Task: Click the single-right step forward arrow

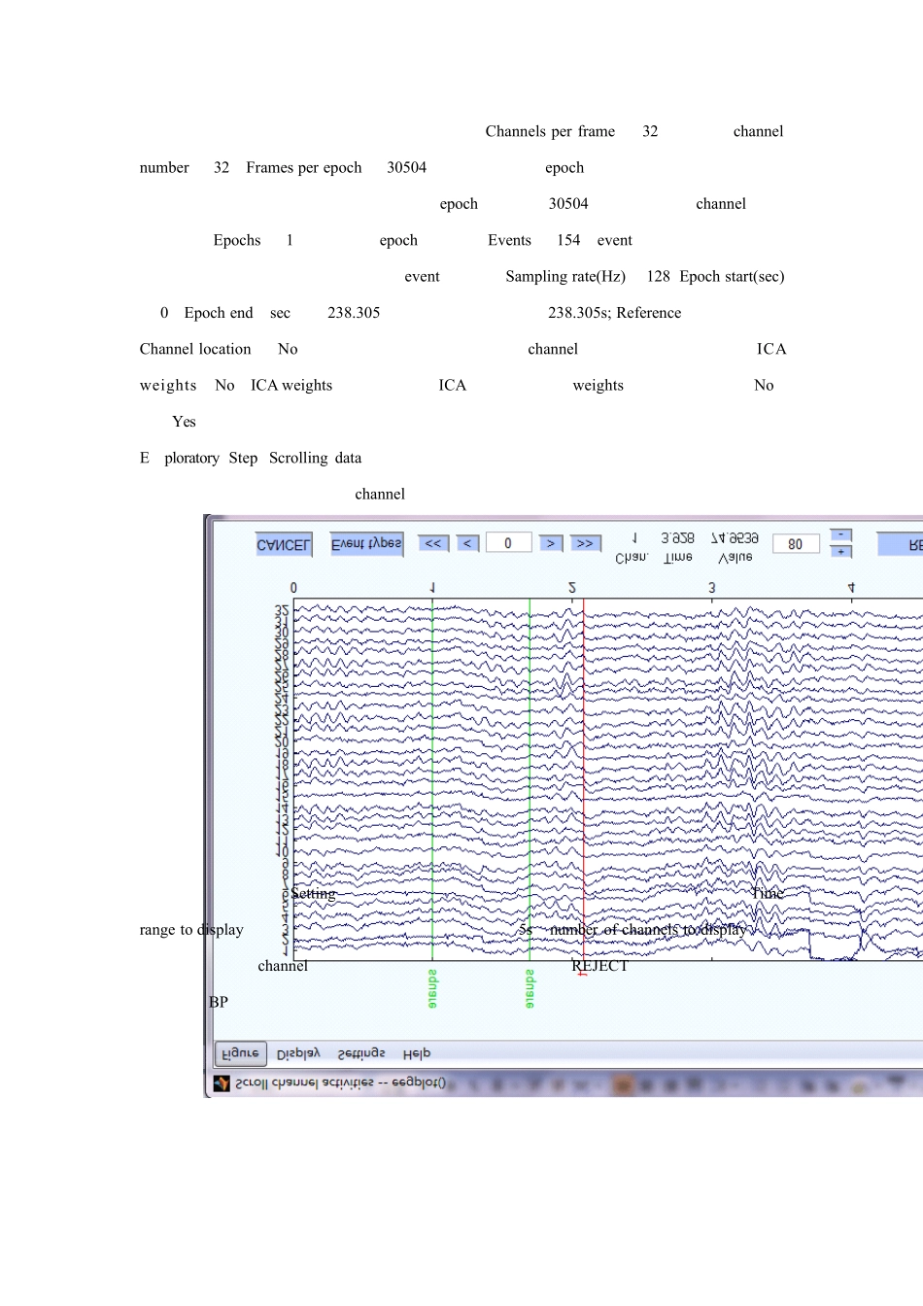Action: 551,543
